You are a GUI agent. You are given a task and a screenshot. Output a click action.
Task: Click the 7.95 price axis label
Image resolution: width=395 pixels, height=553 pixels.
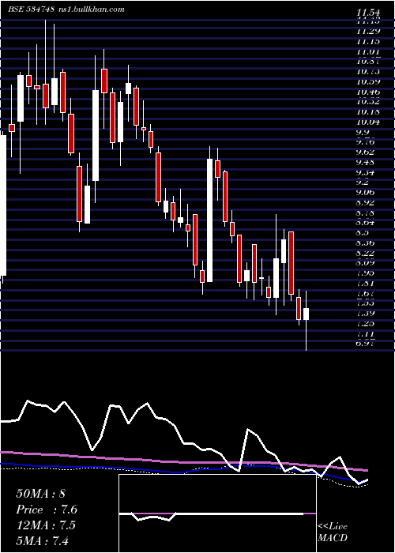365,273
